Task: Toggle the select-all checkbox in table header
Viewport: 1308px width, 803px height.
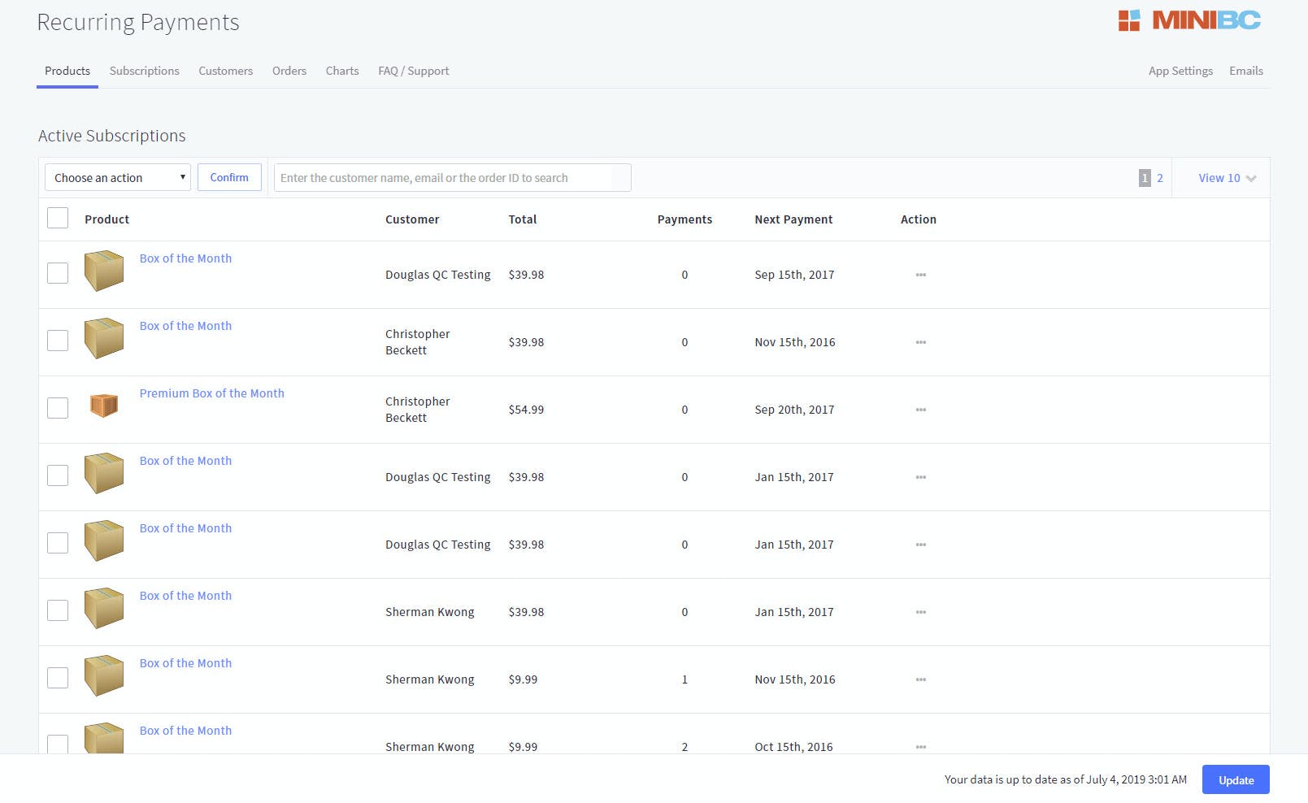Action: coord(58,218)
